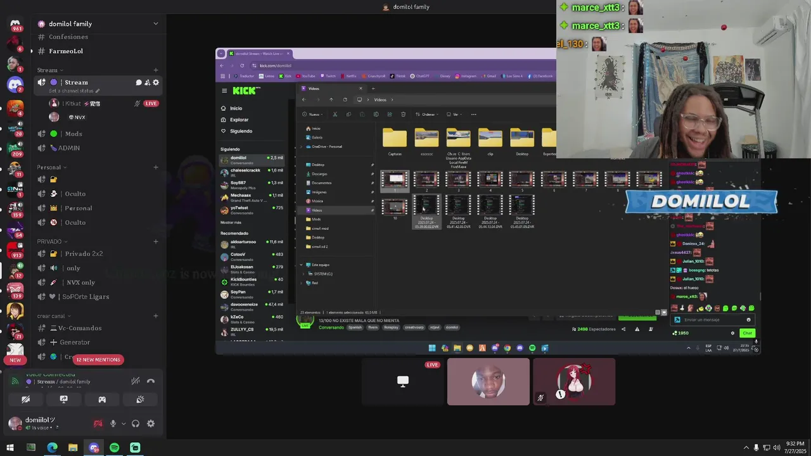Edit channel status pencil icon
811x456 pixels.
click(98, 91)
